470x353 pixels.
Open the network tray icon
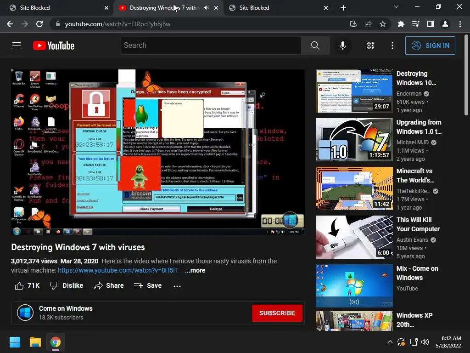pos(414,342)
